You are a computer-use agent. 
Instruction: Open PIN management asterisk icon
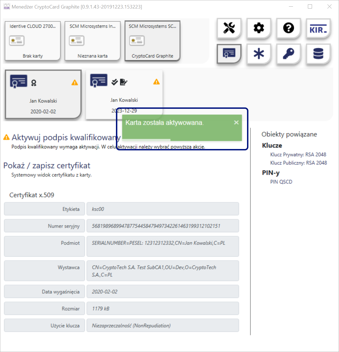(x=259, y=53)
